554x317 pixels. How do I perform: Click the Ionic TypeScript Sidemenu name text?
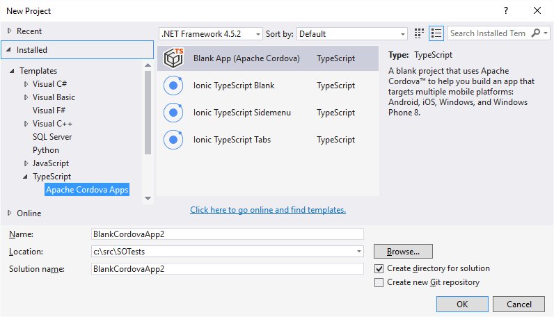pyautogui.click(x=242, y=113)
